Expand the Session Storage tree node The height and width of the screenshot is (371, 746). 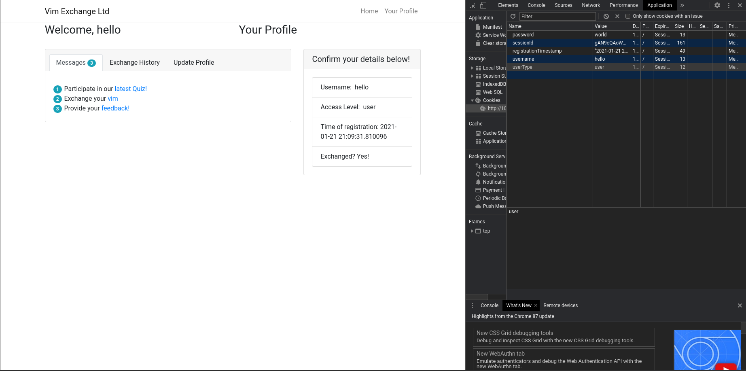click(472, 76)
